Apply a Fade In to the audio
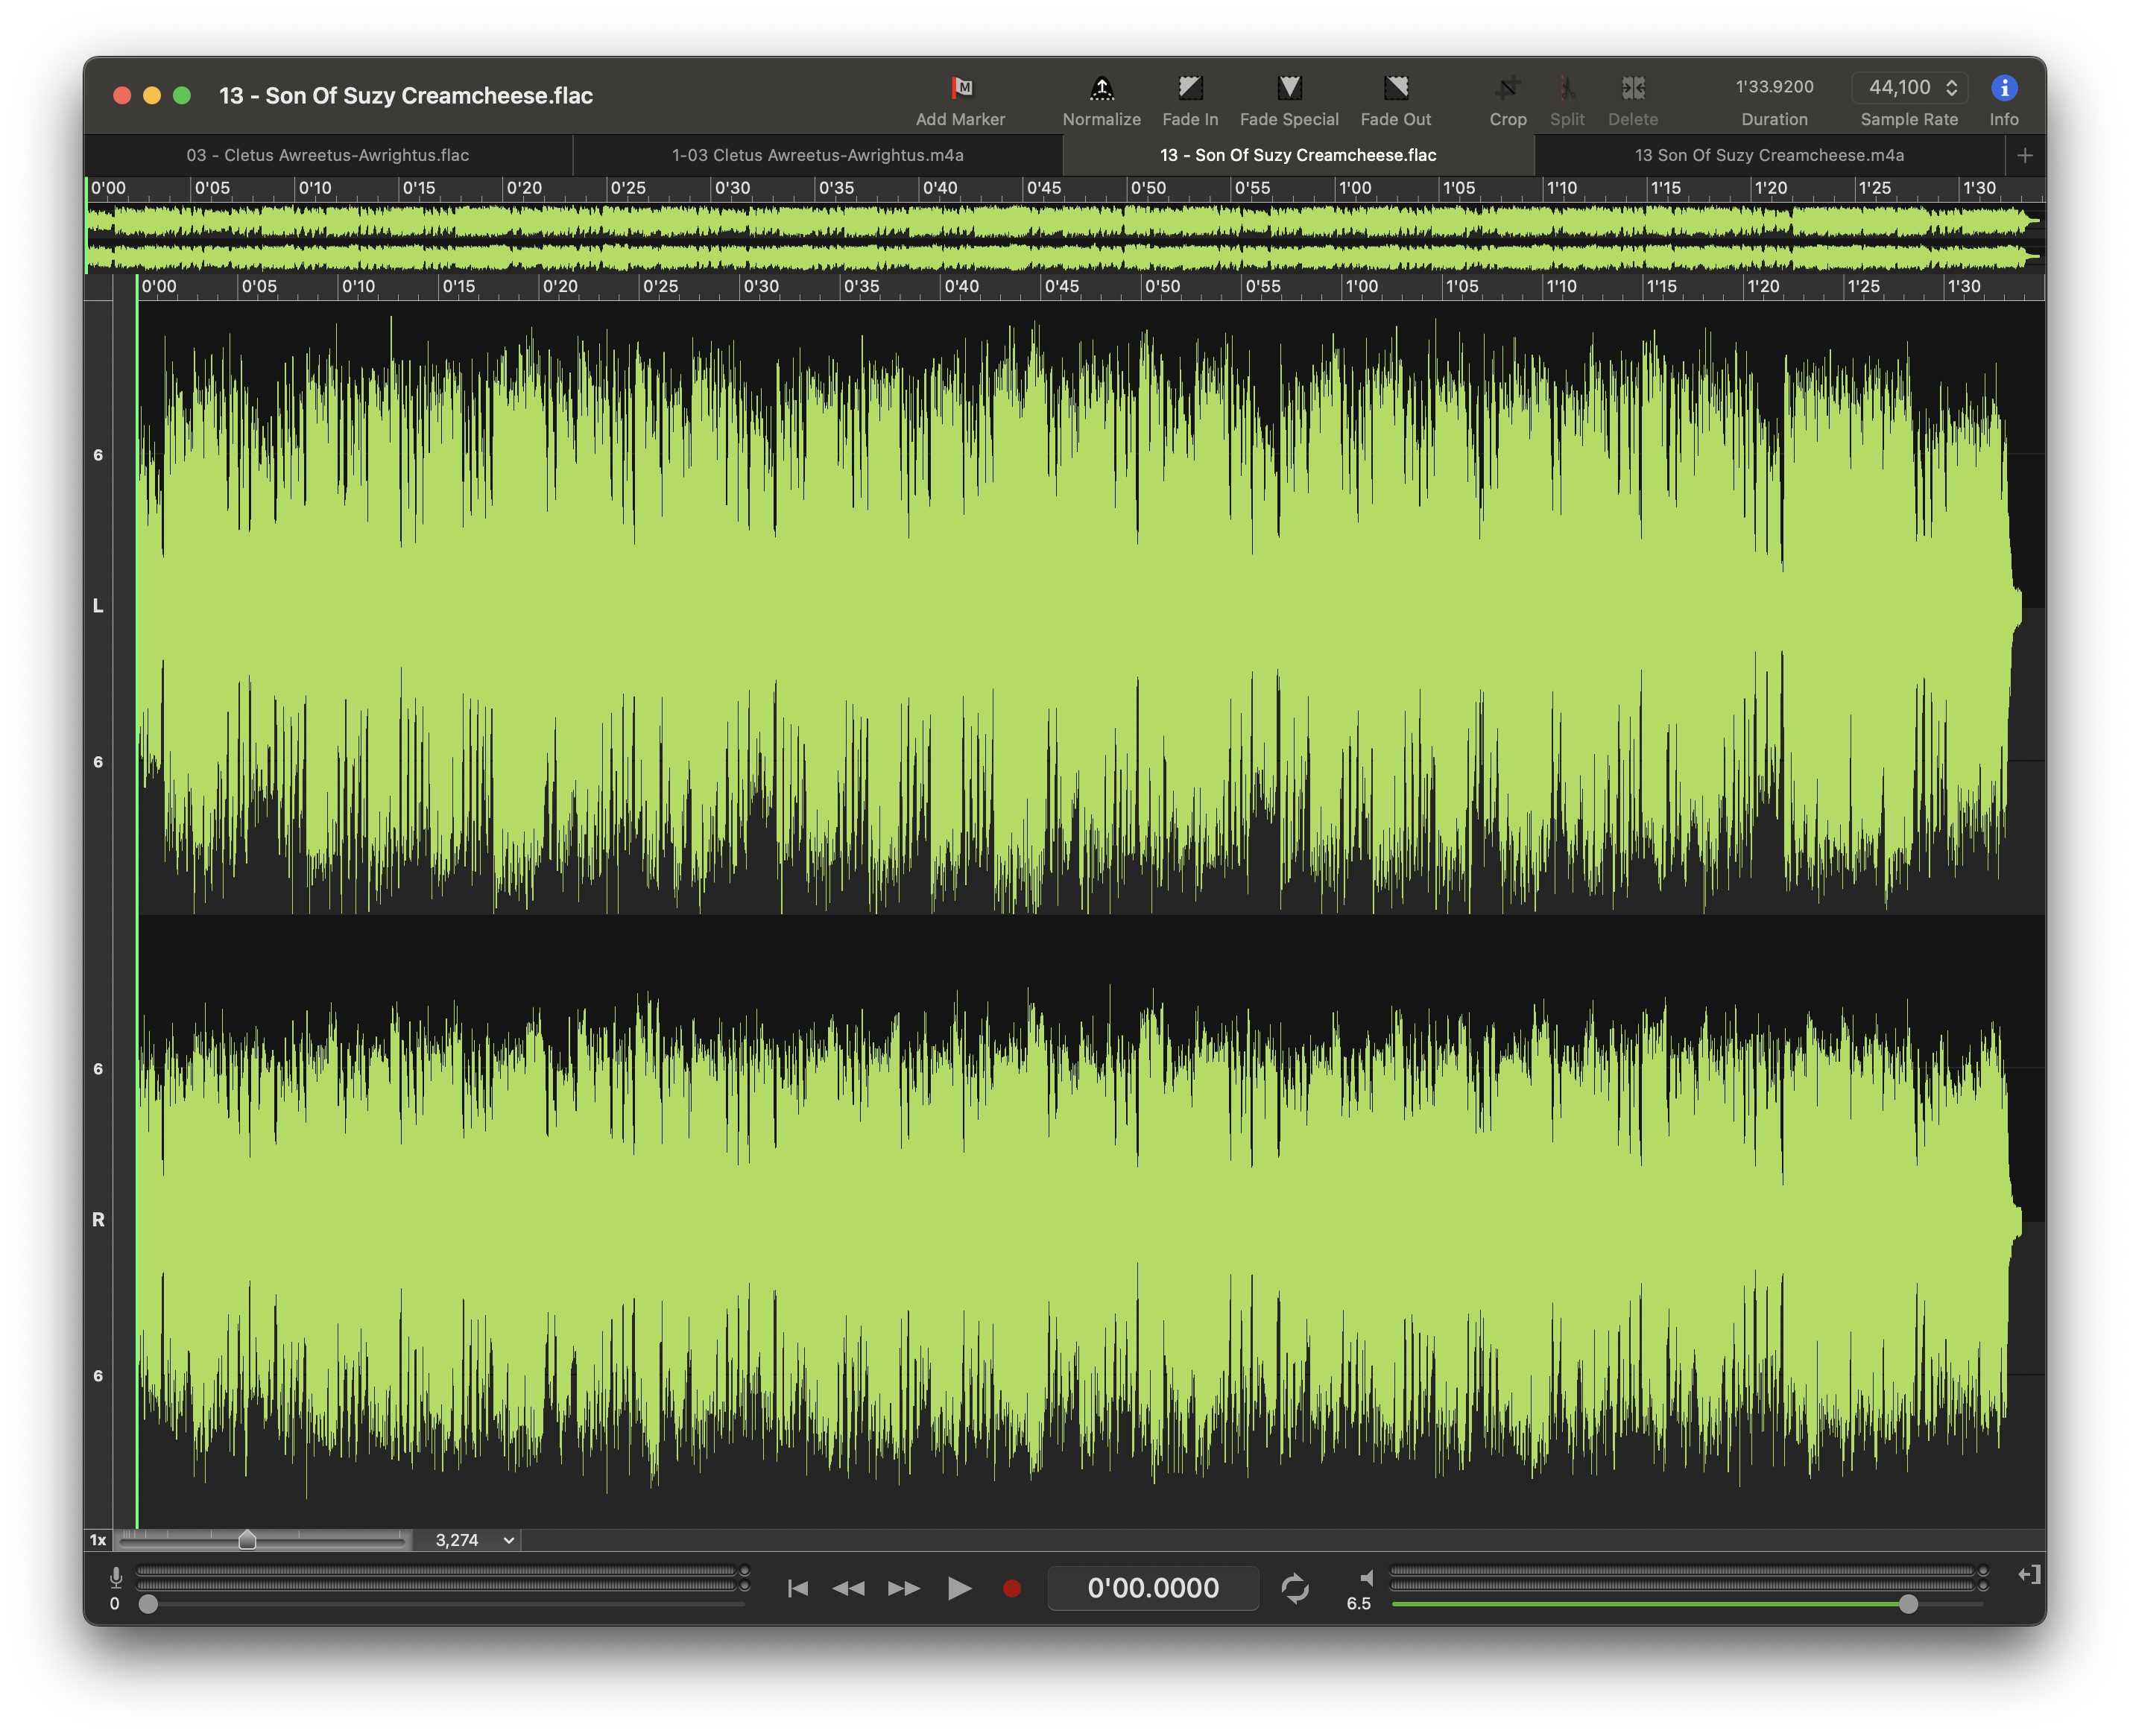 point(1189,97)
